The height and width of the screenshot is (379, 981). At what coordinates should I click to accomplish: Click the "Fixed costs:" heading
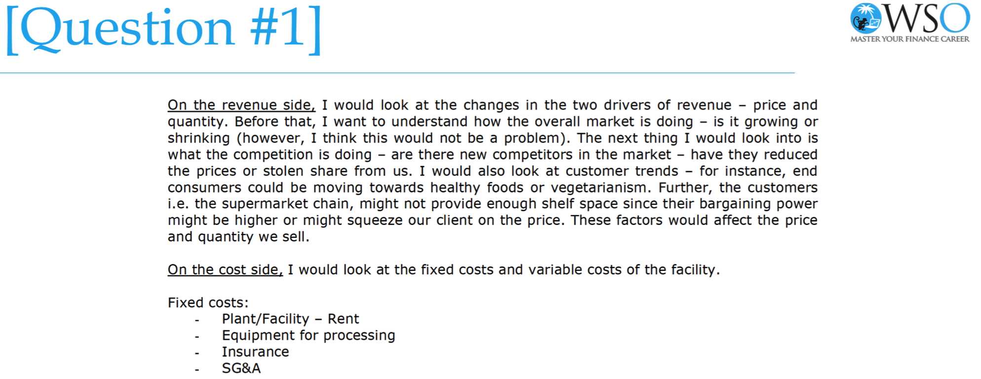208,303
